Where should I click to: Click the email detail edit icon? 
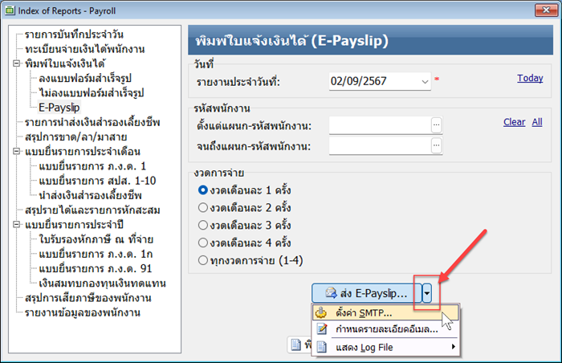pos(321,330)
